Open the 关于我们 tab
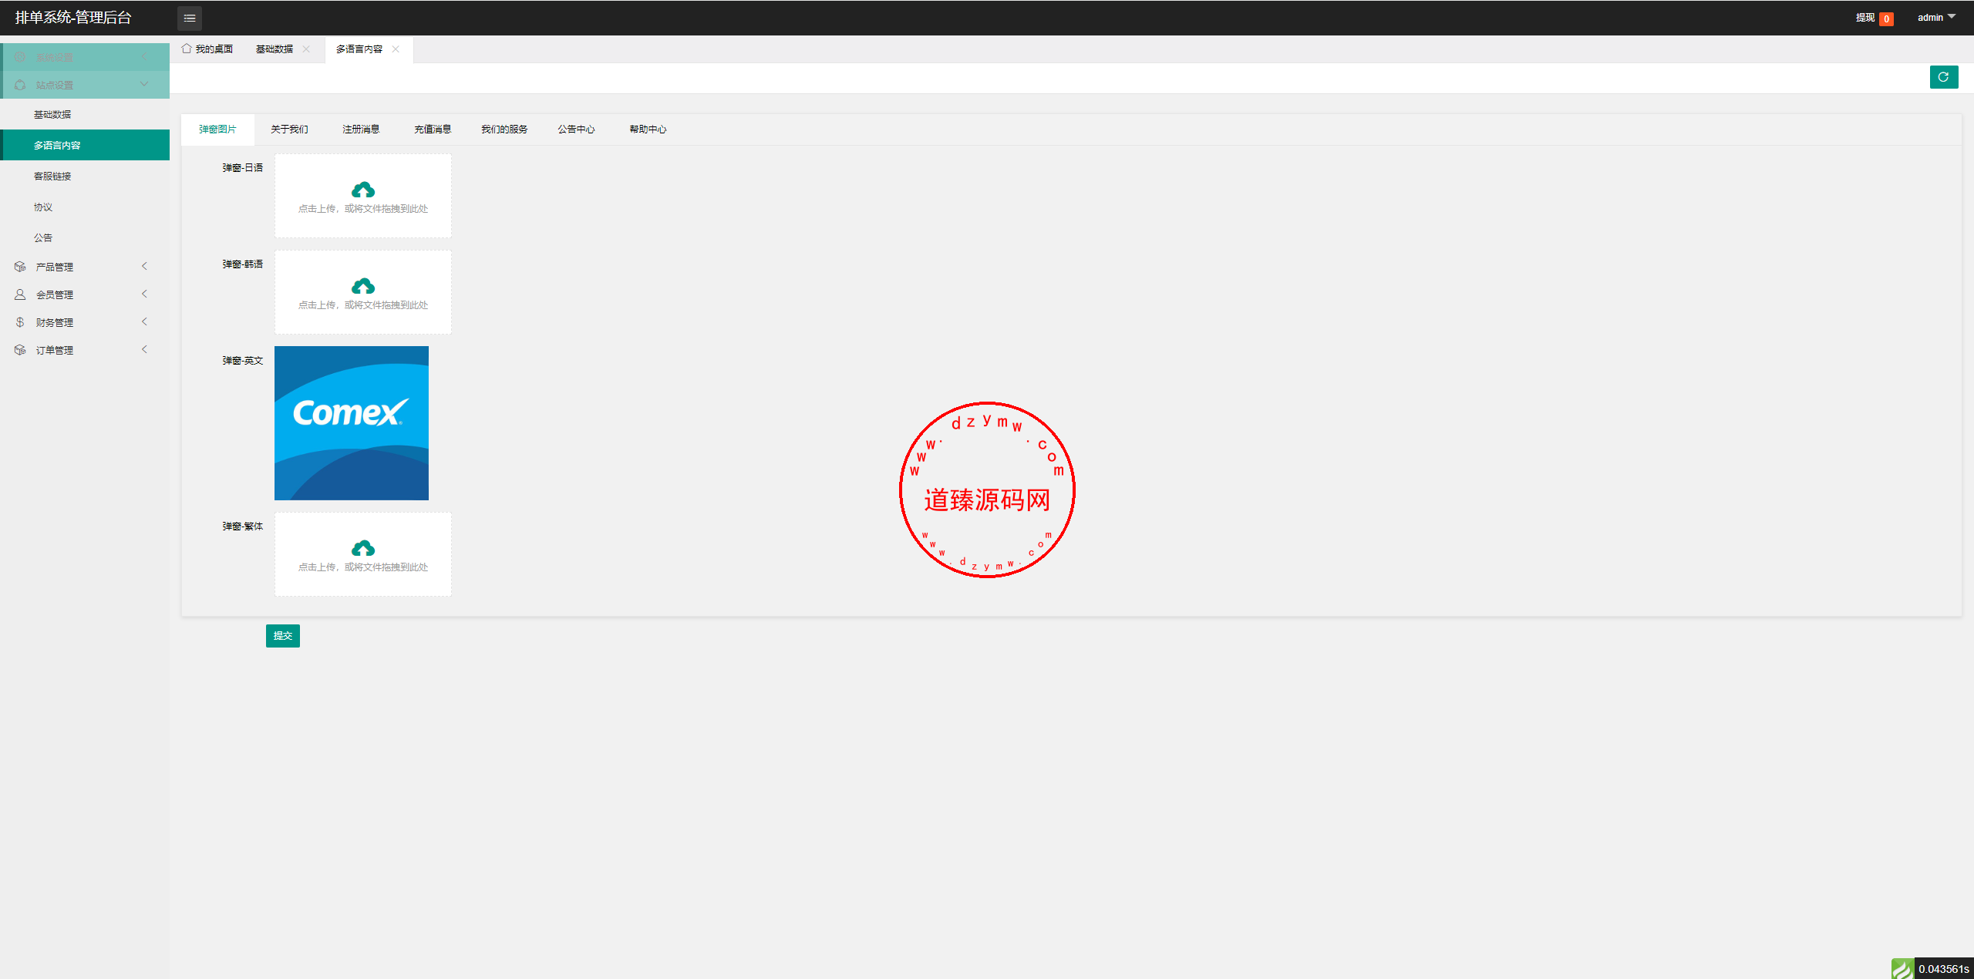Screen dimensions: 1974x979 pyautogui.click(x=289, y=130)
